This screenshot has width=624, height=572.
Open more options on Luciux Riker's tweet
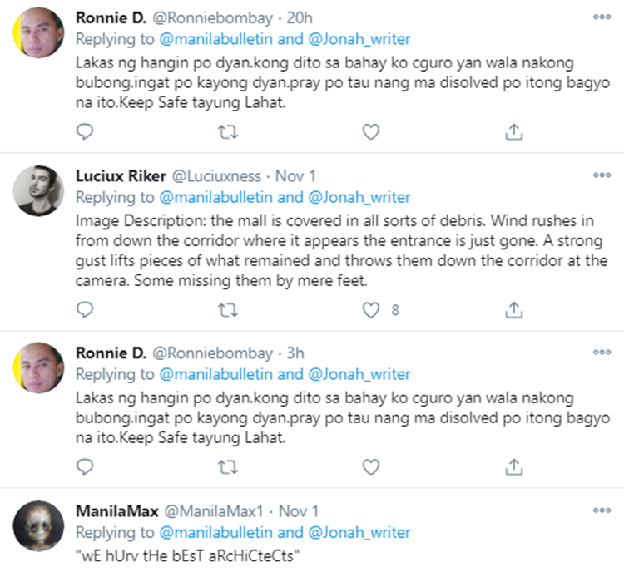[602, 175]
